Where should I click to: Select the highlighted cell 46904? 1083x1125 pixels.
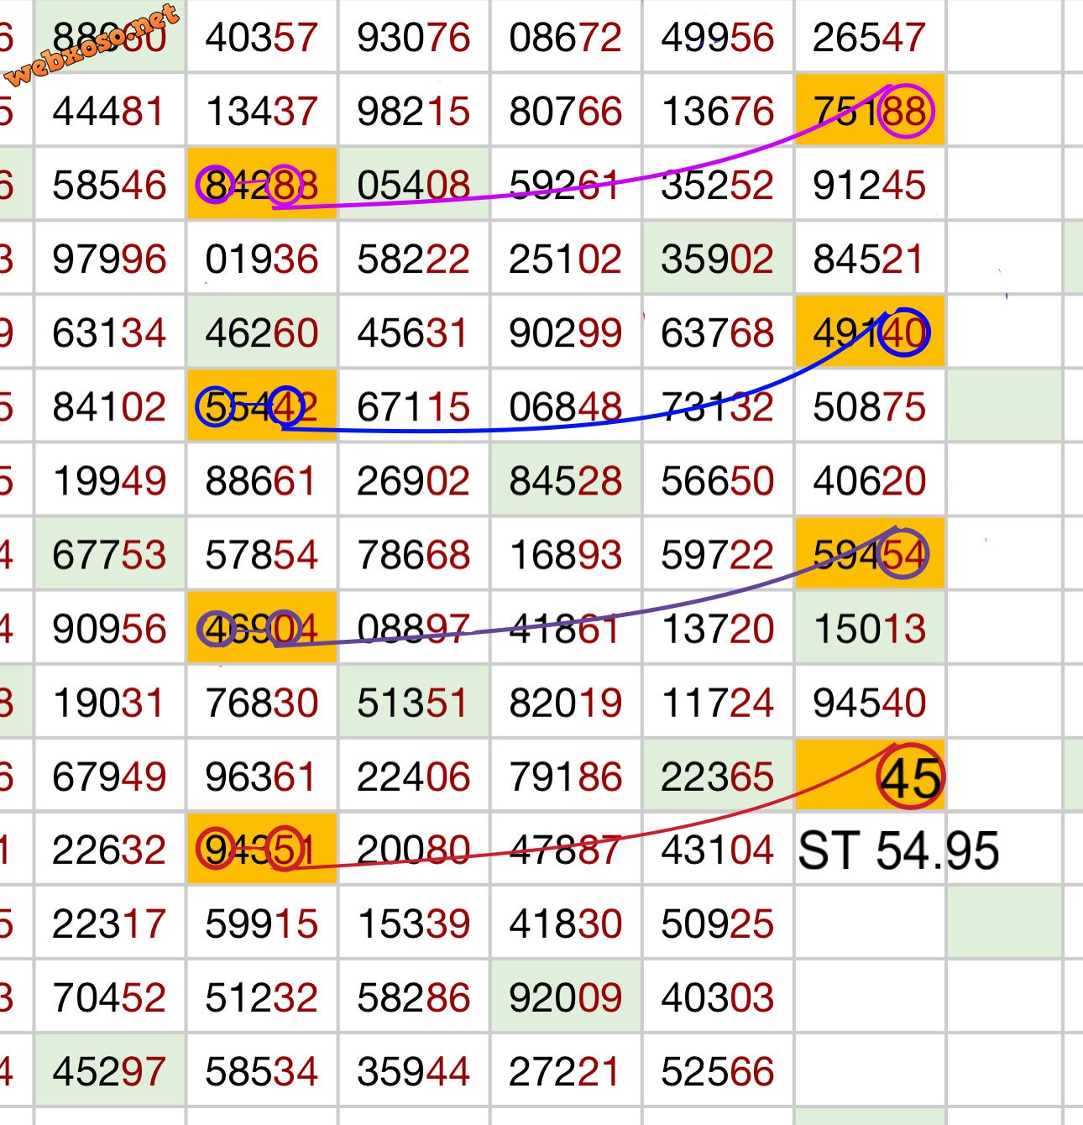[262, 627]
